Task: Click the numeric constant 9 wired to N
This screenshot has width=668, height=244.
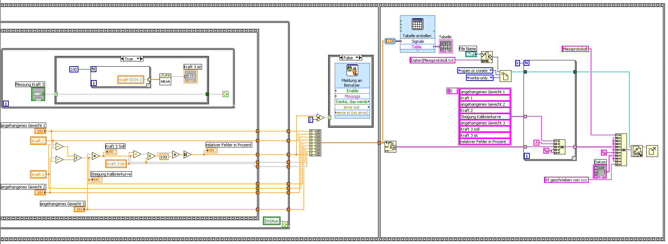Action: point(517,63)
